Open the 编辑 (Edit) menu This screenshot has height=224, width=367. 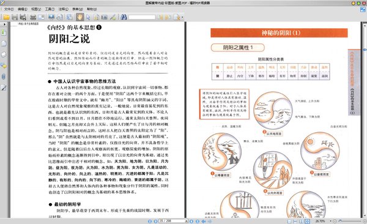(23, 9)
